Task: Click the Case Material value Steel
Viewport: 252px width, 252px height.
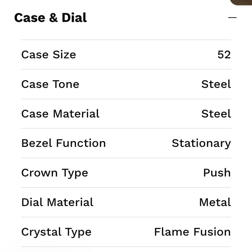Action: 216,114
